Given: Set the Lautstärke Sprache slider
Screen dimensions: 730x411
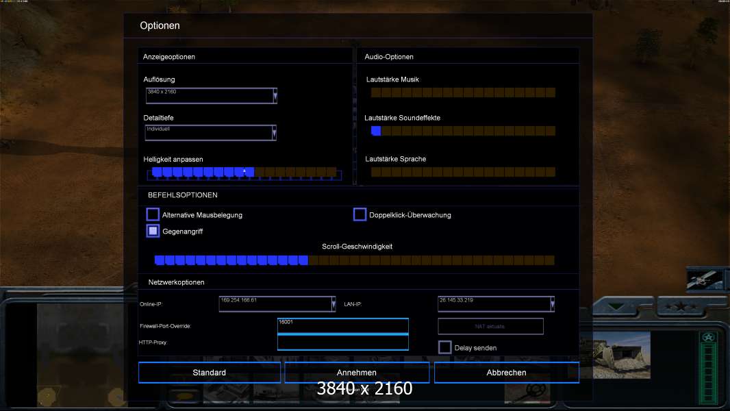Looking at the screenshot, I should [x=463, y=172].
